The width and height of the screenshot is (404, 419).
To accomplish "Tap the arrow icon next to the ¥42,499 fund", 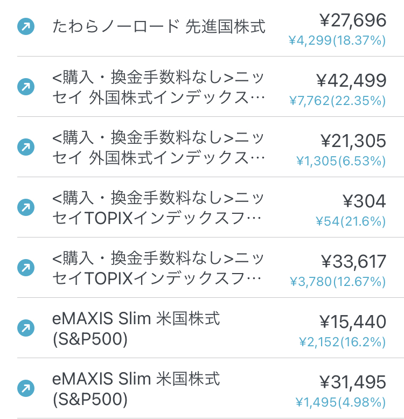I will pyautogui.click(x=26, y=87).
